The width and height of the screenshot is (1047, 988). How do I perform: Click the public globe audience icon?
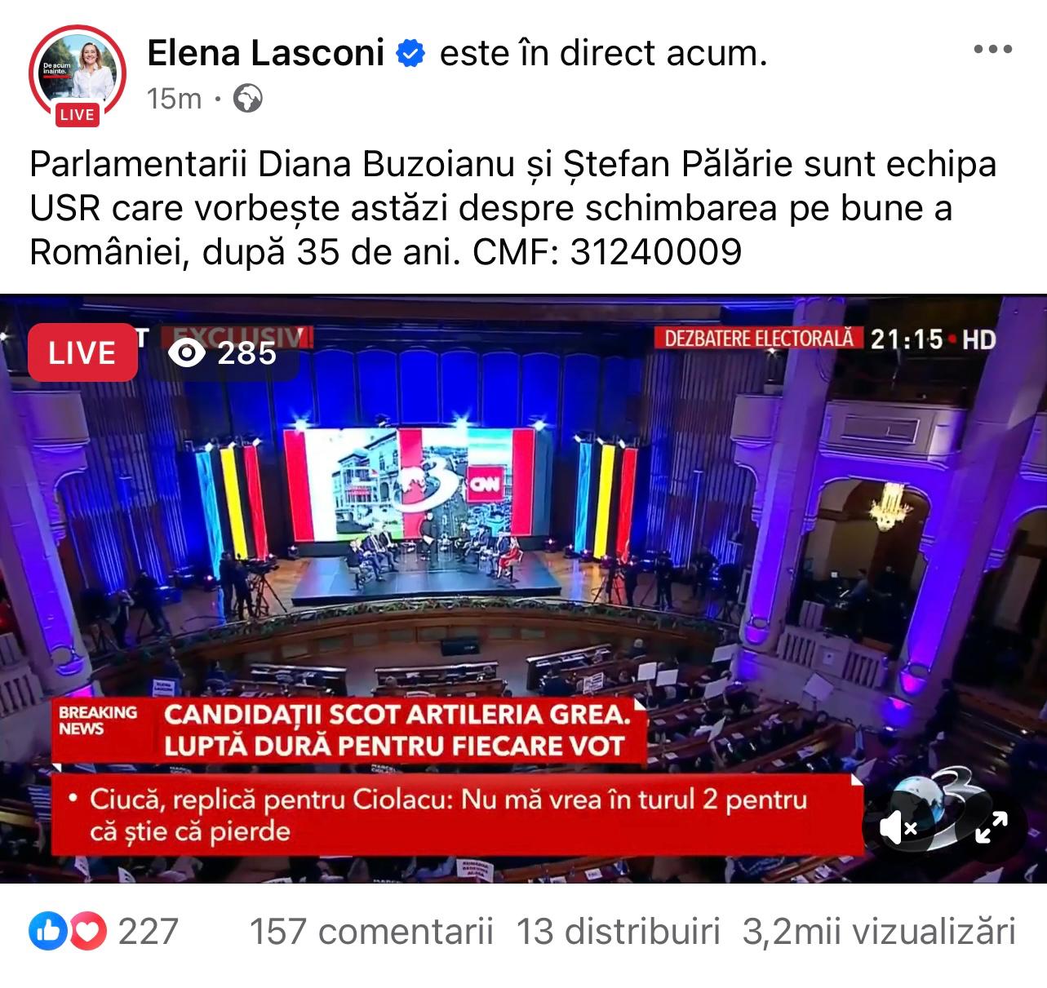pos(247,99)
